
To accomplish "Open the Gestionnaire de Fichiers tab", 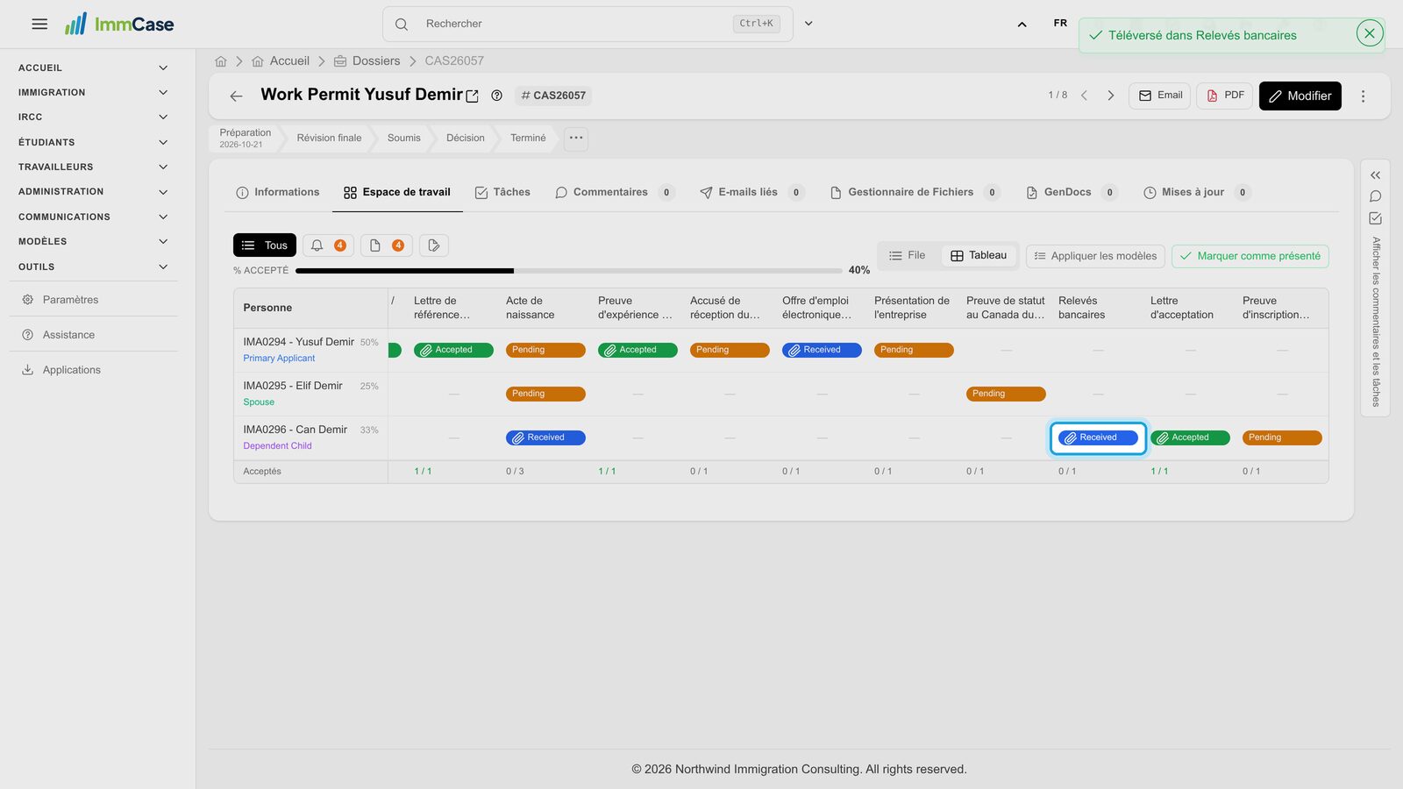I will point(915,192).
